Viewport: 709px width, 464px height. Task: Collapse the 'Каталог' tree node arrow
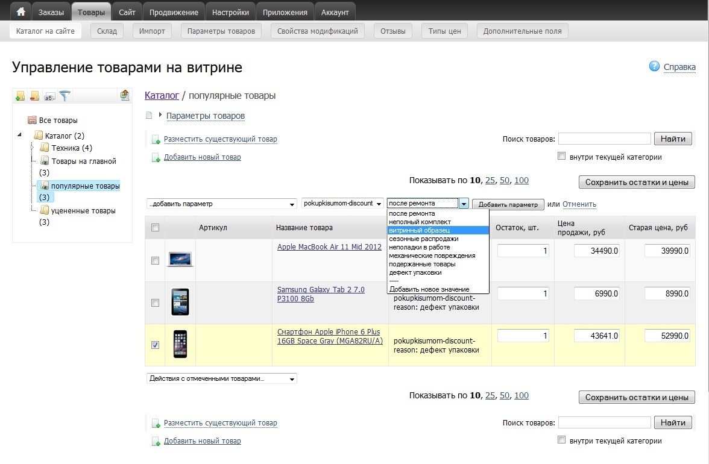click(x=19, y=134)
